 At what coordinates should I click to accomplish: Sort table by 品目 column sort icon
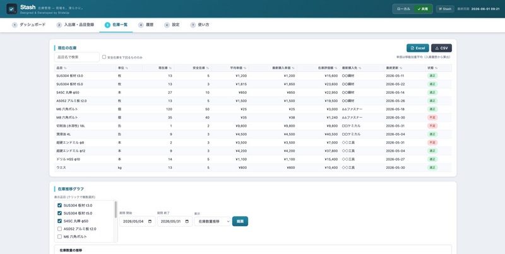pos(66,68)
